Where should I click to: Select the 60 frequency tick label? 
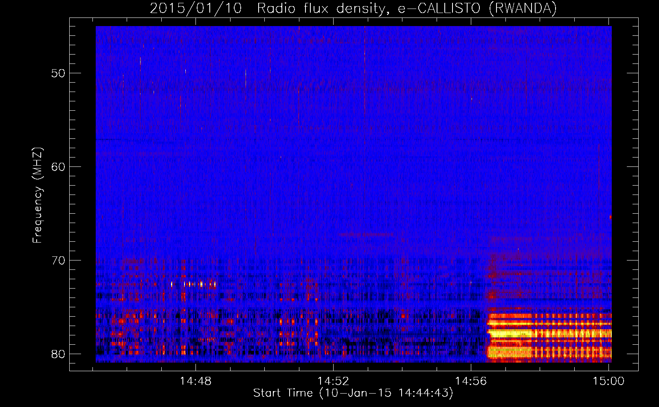pos(58,167)
